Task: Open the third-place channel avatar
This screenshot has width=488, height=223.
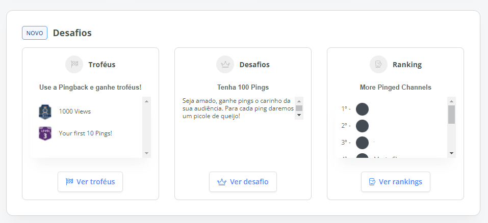Action: pos(362,143)
